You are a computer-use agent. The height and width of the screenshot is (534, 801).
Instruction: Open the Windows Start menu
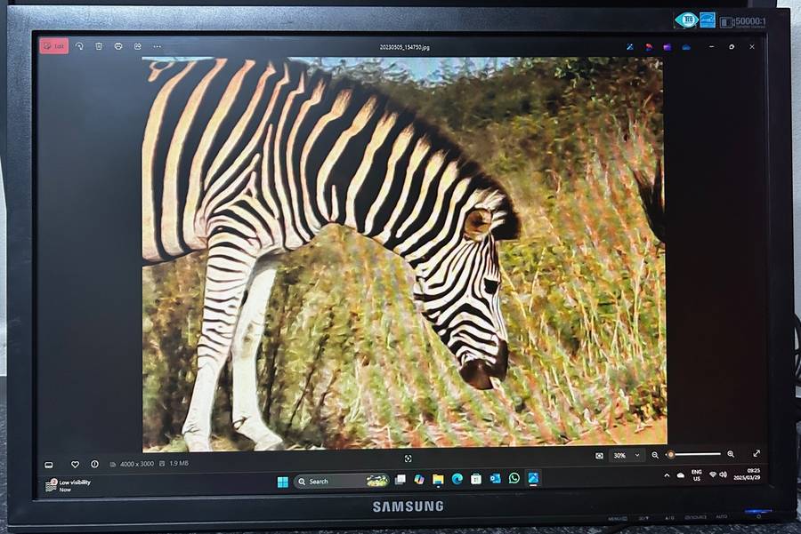point(282,482)
